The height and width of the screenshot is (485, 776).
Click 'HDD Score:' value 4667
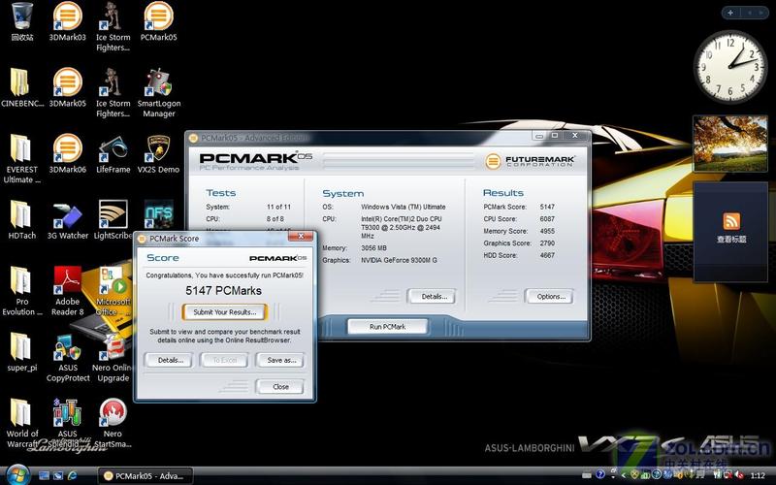547,255
